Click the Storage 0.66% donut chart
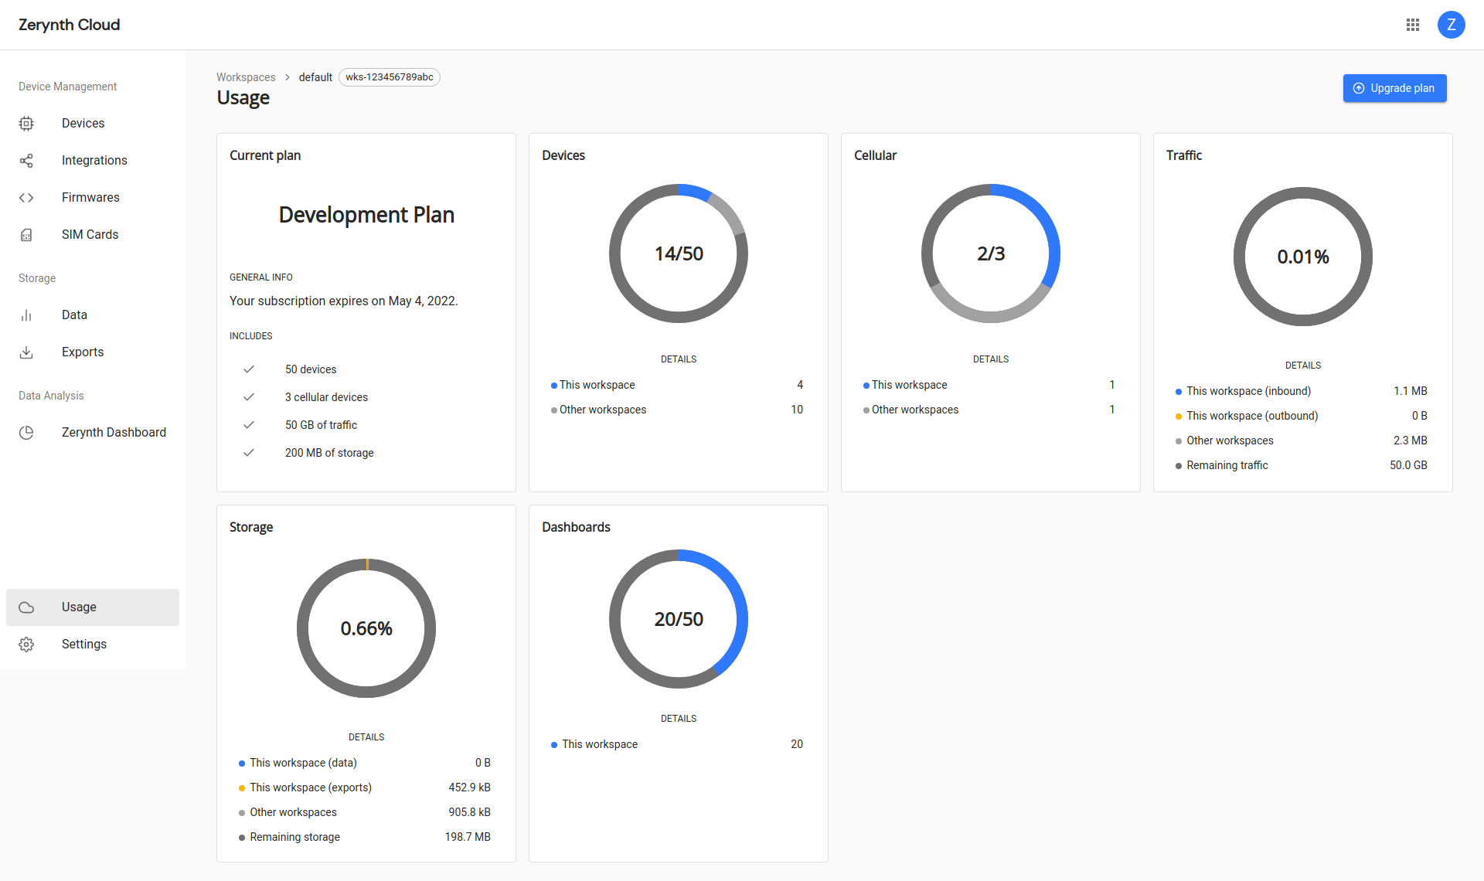The height and width of the screenshot is (881, 1484). coord(366,628)
